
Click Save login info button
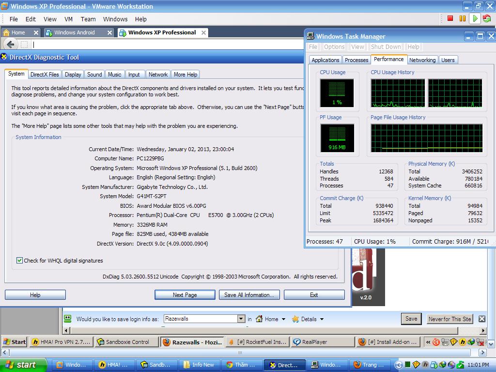(x=411, y=319)
